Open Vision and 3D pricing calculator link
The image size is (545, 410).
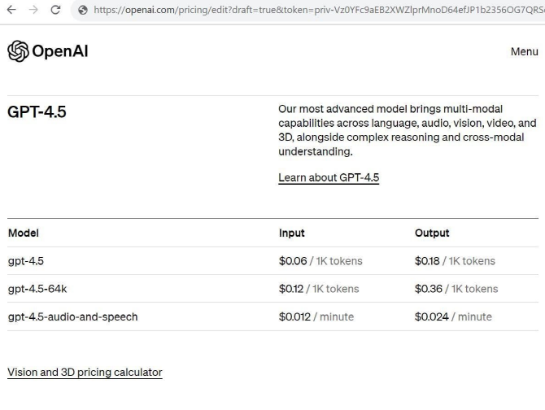point(85,372)
